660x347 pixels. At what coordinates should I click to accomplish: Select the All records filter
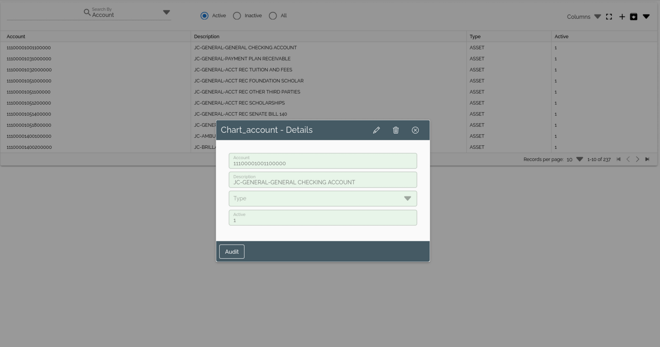click(x=273, y=16)
